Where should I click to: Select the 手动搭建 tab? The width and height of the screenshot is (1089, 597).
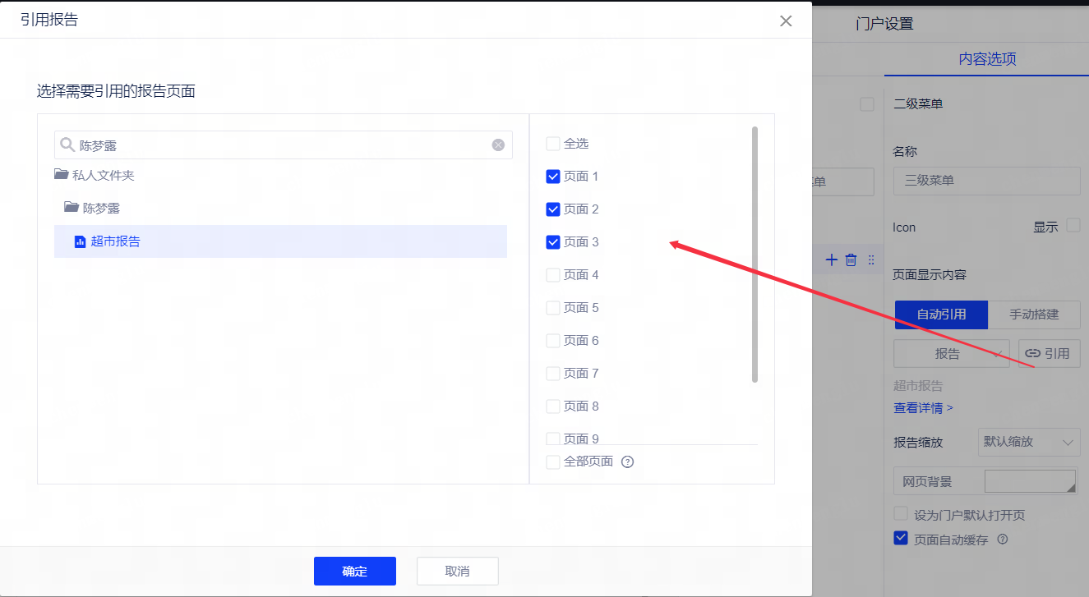click(1033, 315)
